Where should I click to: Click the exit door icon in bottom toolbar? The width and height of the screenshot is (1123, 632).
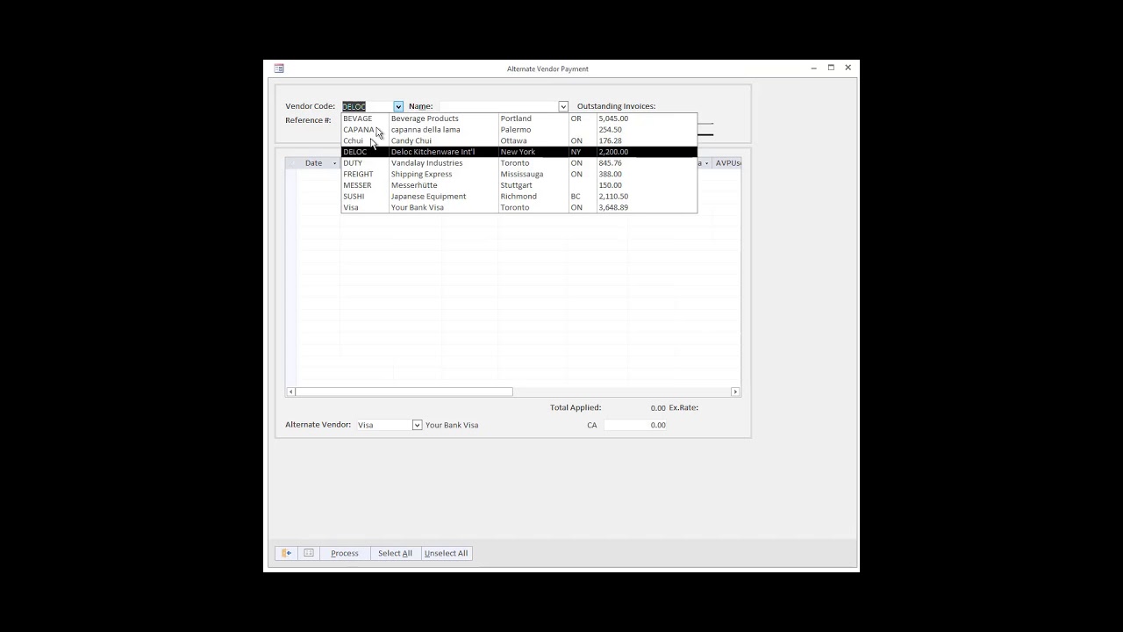click(x=286, y=553)
